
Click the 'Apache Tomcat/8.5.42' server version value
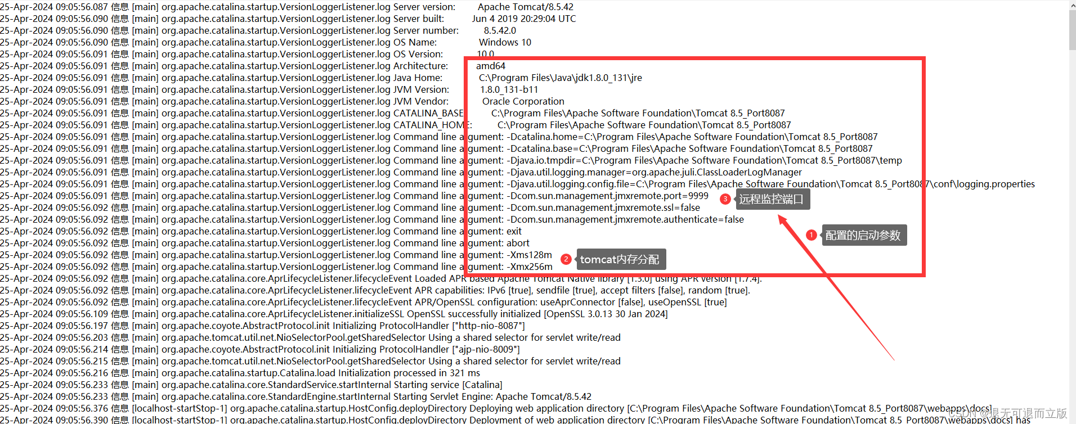pyautogui.click(x=526, y=7)
